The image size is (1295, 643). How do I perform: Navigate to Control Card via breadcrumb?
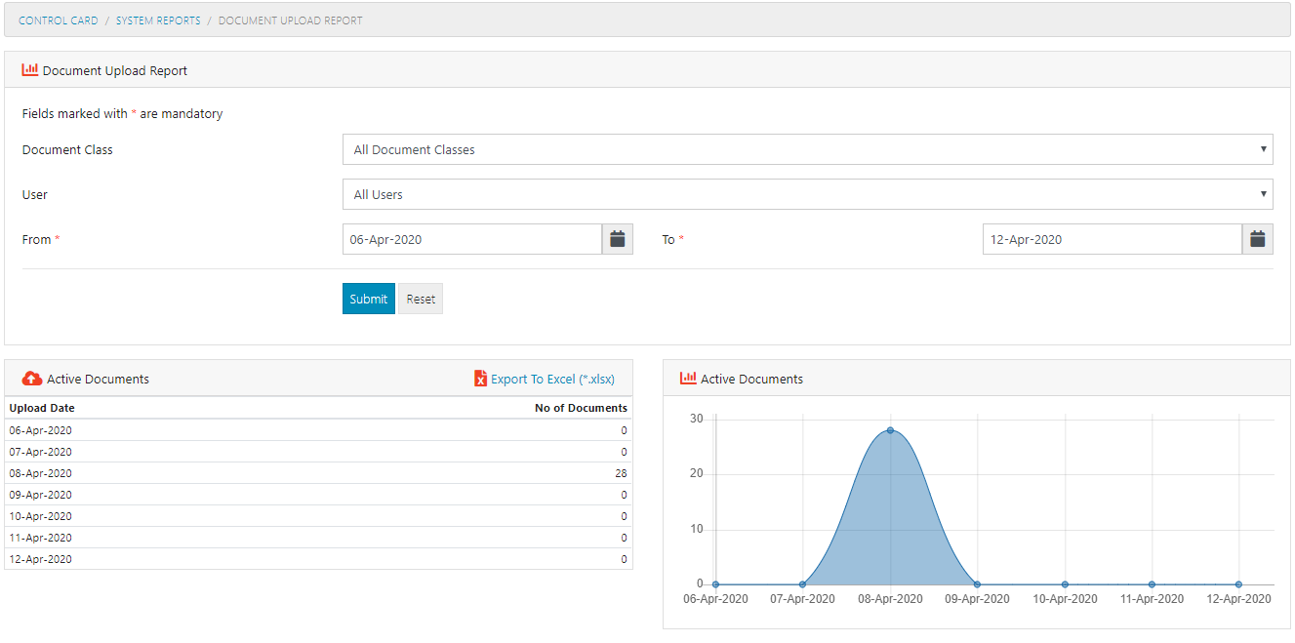[58, 20]
